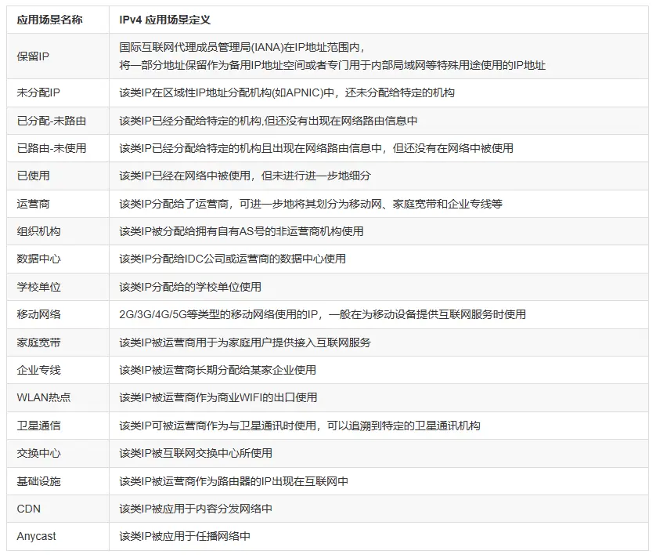Select the '卫星通信' name cell
The image size is (656, 558).
pos(58,426)
